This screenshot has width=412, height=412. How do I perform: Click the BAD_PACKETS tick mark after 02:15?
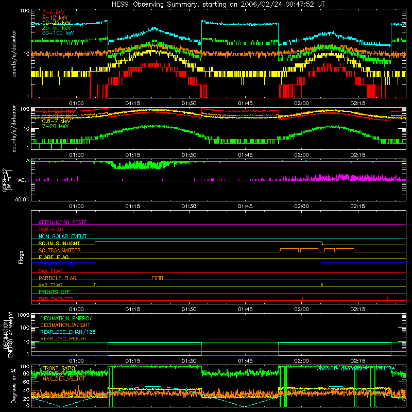click(388, 299)
